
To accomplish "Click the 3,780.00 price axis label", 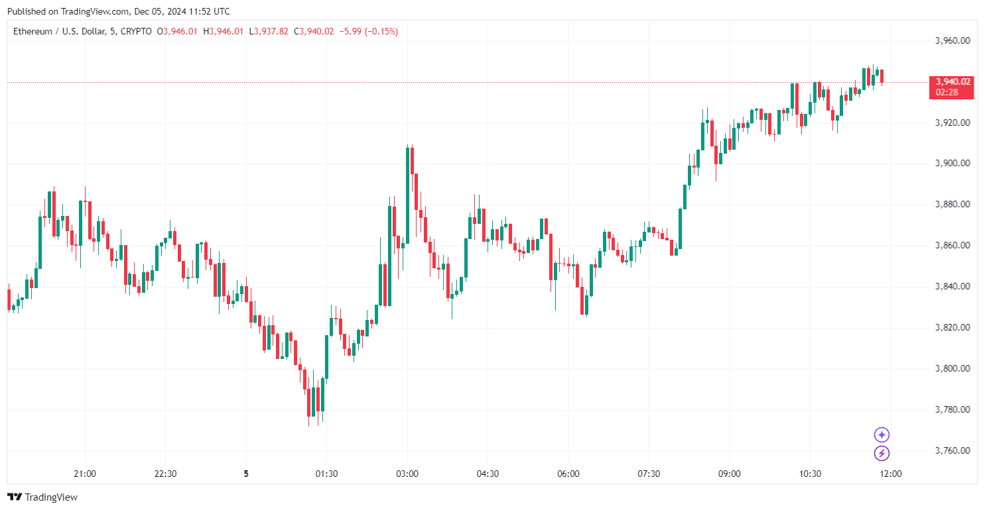I will tap(952, 410).
